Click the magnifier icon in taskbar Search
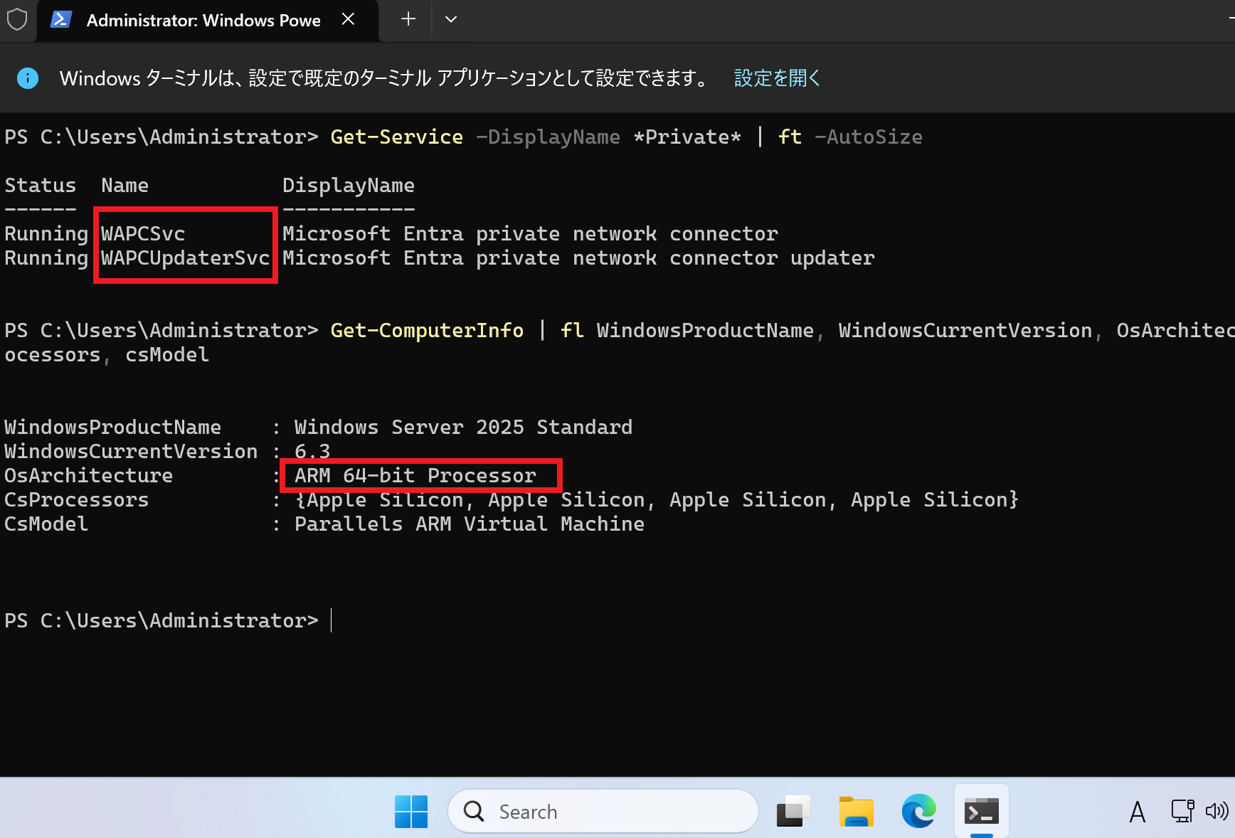 point(474,812)
